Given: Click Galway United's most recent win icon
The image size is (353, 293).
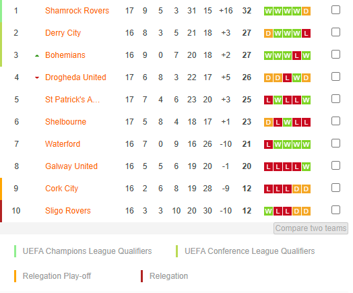Looking at the screenshot, I should [x=306, y=167].
